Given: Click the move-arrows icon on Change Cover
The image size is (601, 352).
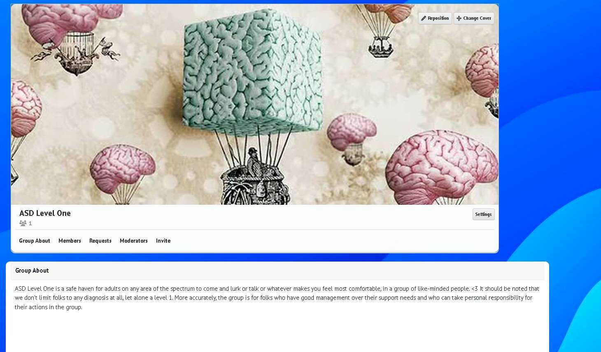Looking at the screenshot, I should 459,19.
